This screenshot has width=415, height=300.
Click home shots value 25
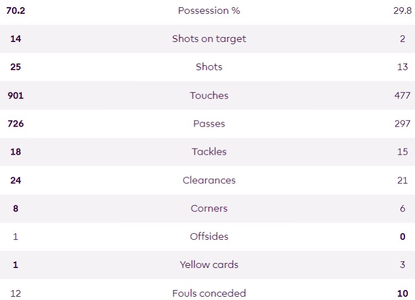click(15, 67)
